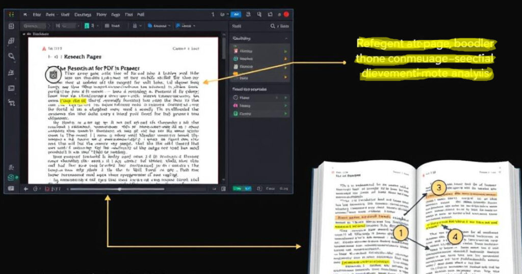Image resolution: width=522 pixels, height=274 pixels.
Task: Click the search magnifier icon in right panel
Action: tap(273, 26)
